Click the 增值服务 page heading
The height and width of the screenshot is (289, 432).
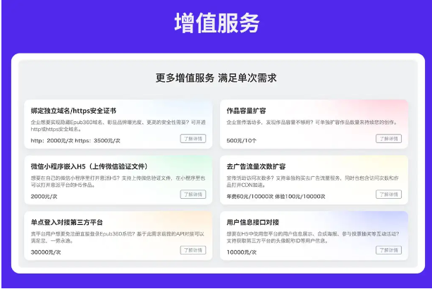tap(216, 24)
